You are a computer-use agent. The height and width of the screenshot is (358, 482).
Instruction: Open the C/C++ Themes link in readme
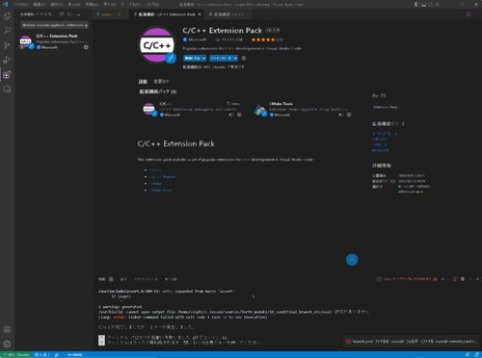[x=163, y=177]
